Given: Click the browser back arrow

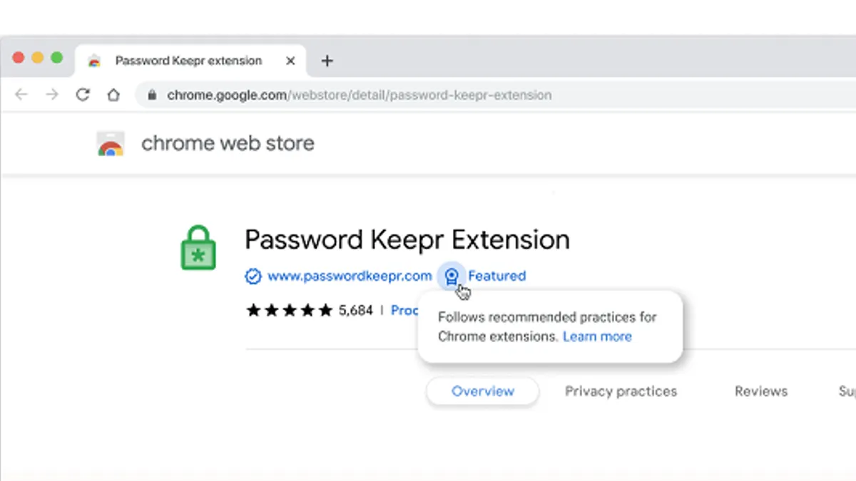Looking at the screenshot, I should pos(21,95).
